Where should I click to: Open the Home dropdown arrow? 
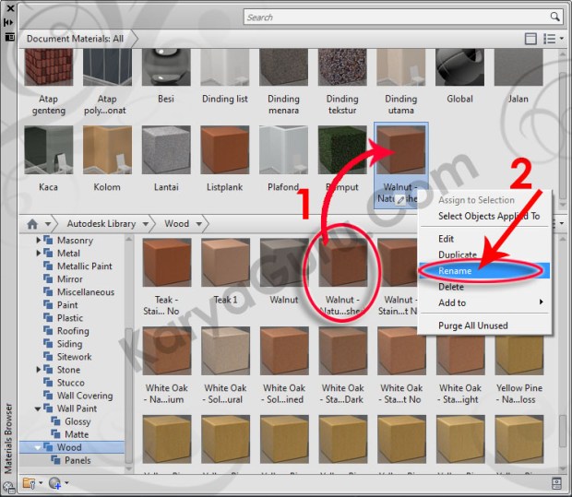pos(48,224)
